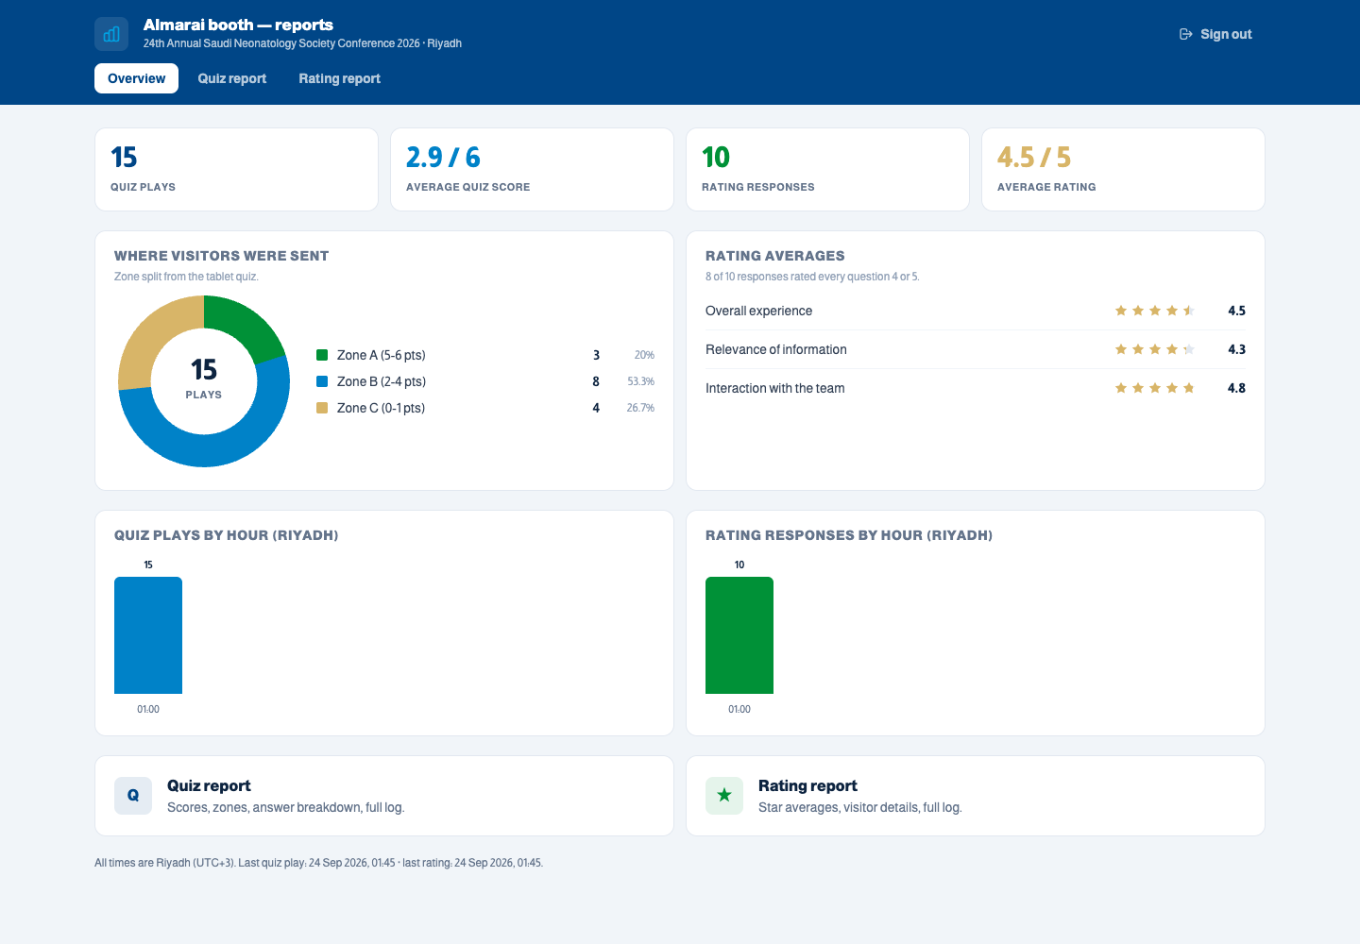Click the green star icon on Rating report card
This screenshot has width=1360, height=944.
(x=724, y=796)
